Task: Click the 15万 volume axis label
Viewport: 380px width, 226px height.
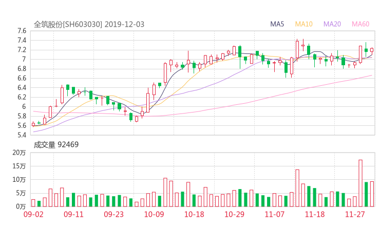Action: 19,166
